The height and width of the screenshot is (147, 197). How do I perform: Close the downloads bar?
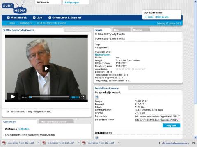(193, 143)
